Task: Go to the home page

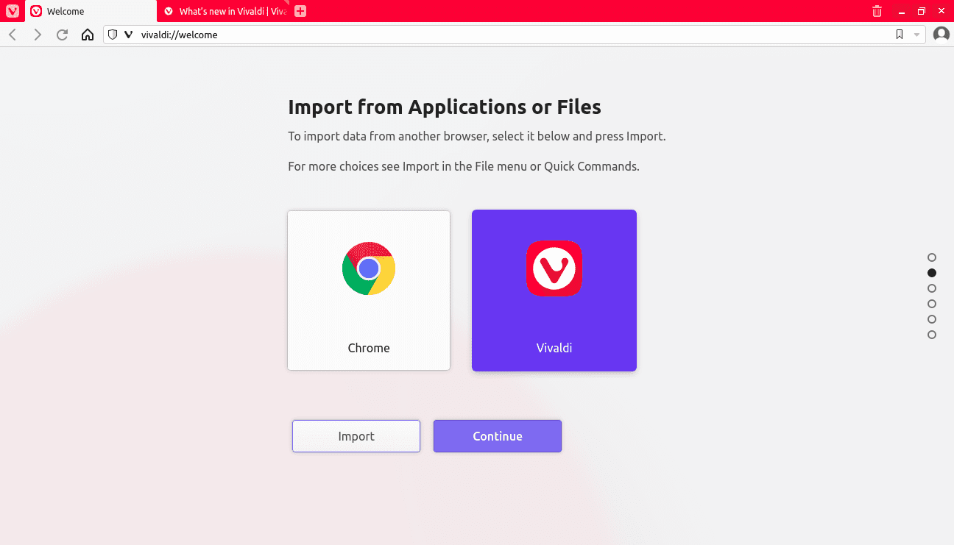Action: (88, 34)
